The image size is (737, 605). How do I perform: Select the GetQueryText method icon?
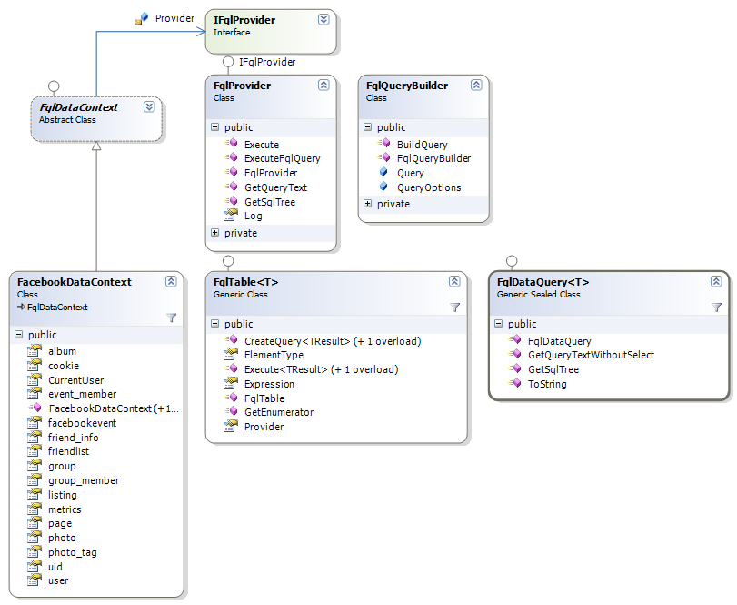(x=231, y=187)
